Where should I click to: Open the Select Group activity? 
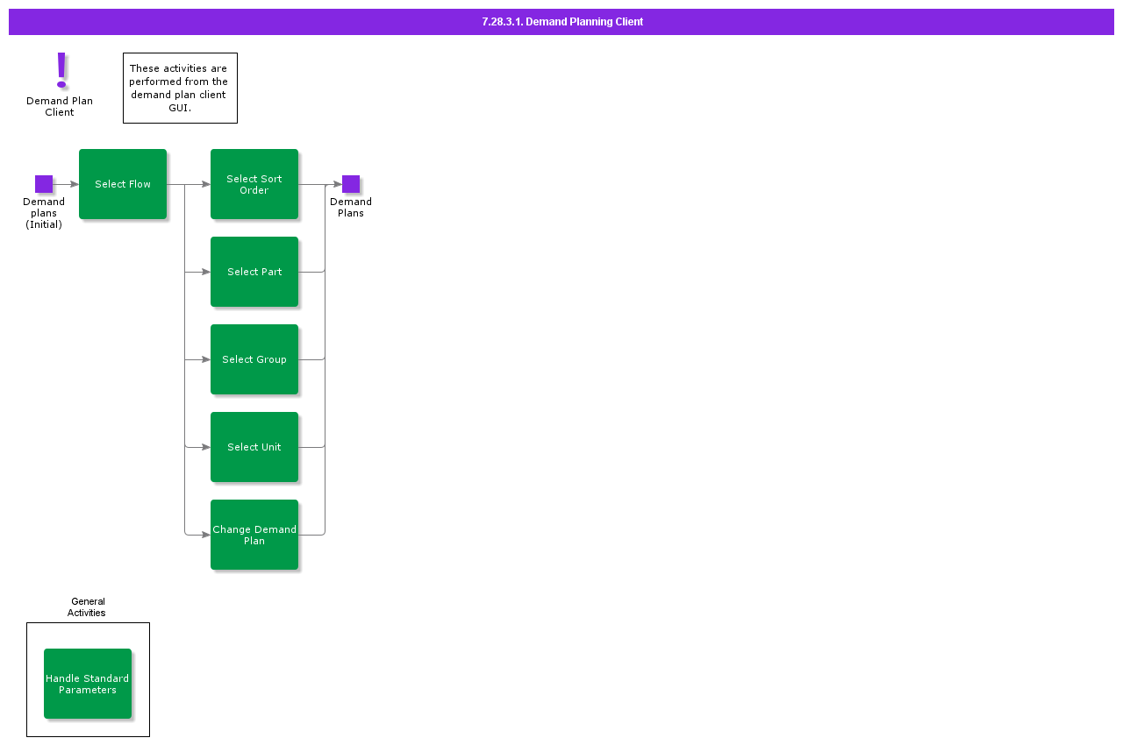(x=254, y=359)
